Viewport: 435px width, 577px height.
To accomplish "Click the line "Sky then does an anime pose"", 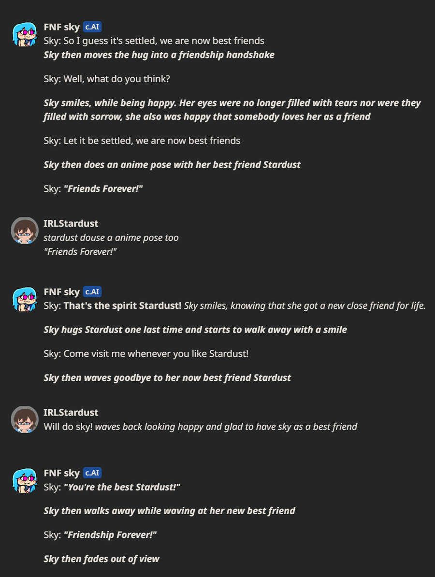I will [172, 164].
